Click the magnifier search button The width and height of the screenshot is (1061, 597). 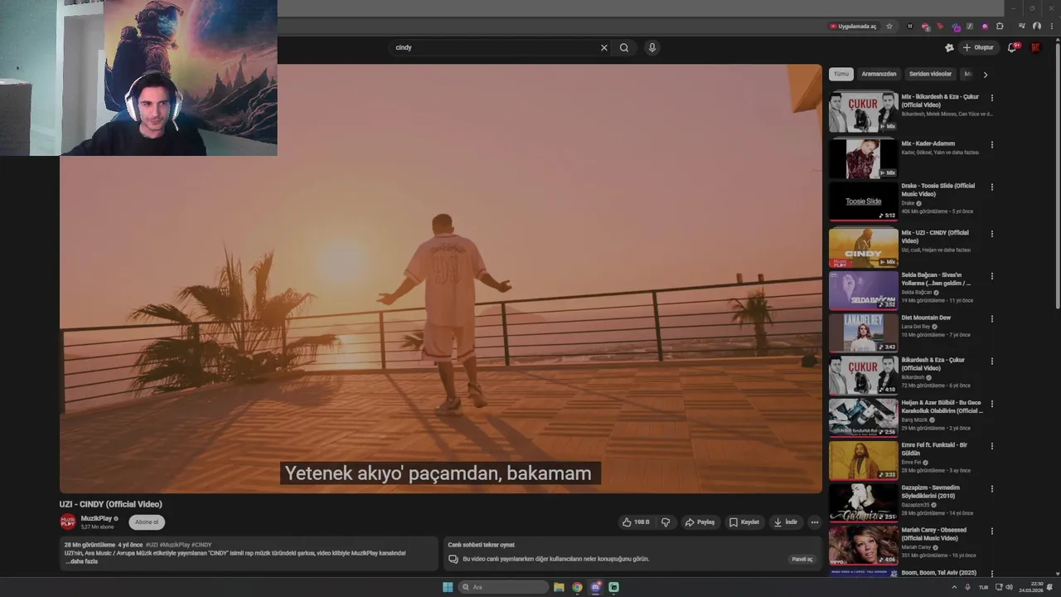click(x=624, y=47)
